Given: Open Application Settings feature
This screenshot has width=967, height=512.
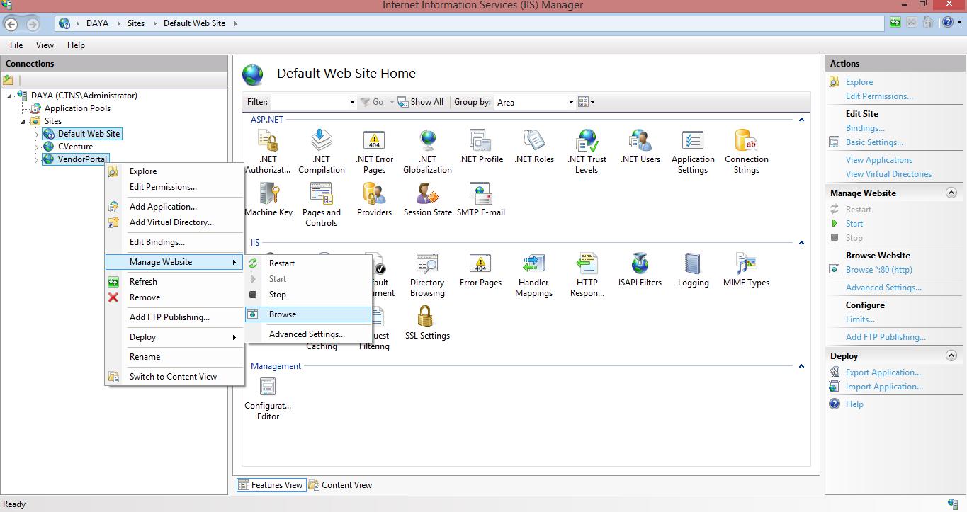Looking at the screenshot, I should point(693,152).
